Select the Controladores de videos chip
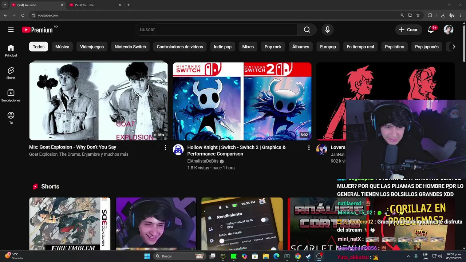 pyautogui.click(x=180, y=47)
